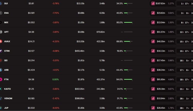Click the APT coin logo icon
The width and height of the screenshot is (193, 111).
[x=1, y=32]
